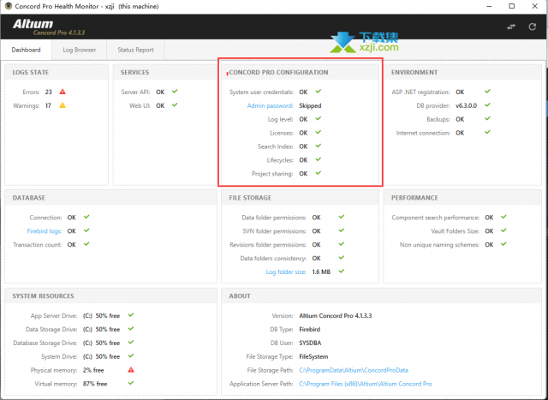This screenshot has width=548, height=400.
Task: Click the yellow warning icon beside Warnings
Action: tap(63, 104)
